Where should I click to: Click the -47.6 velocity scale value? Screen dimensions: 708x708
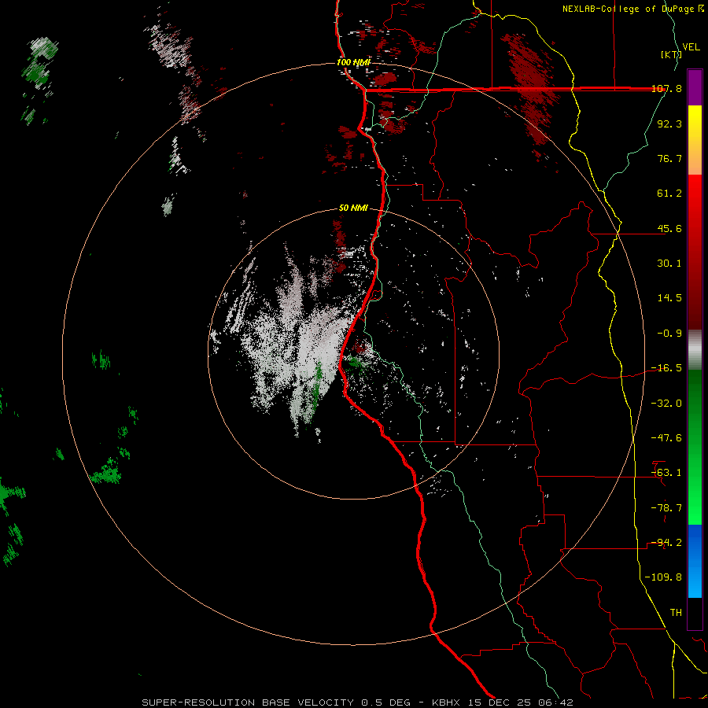tap(666, 438)
